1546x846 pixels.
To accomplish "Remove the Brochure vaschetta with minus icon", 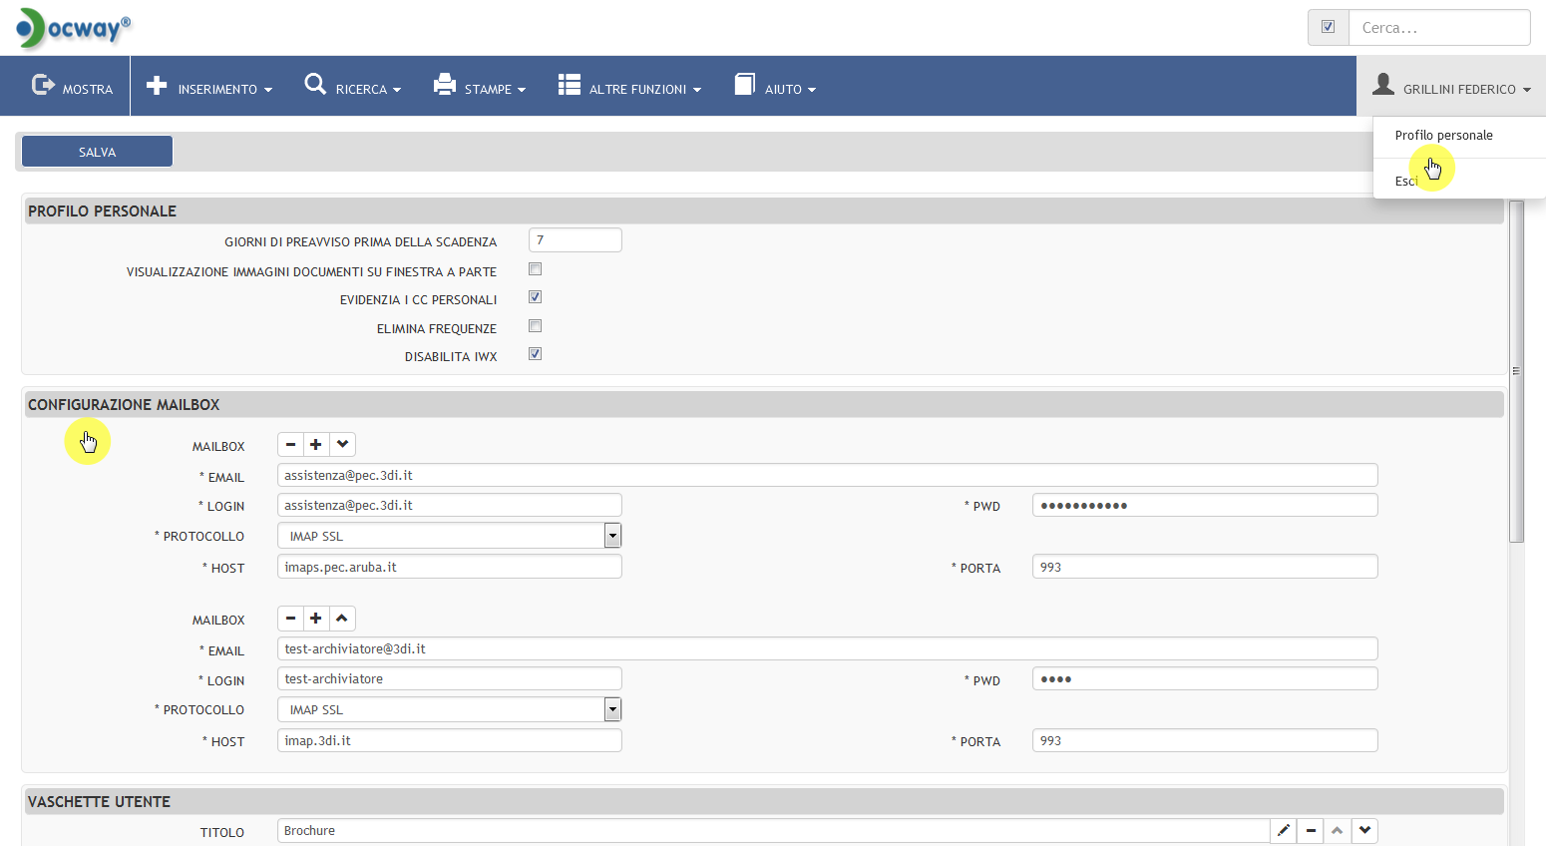I will coord(1311,830).
